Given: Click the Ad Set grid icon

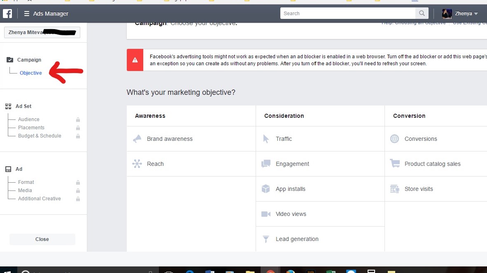Looking at the screenshot, I should tap(8, 106).
